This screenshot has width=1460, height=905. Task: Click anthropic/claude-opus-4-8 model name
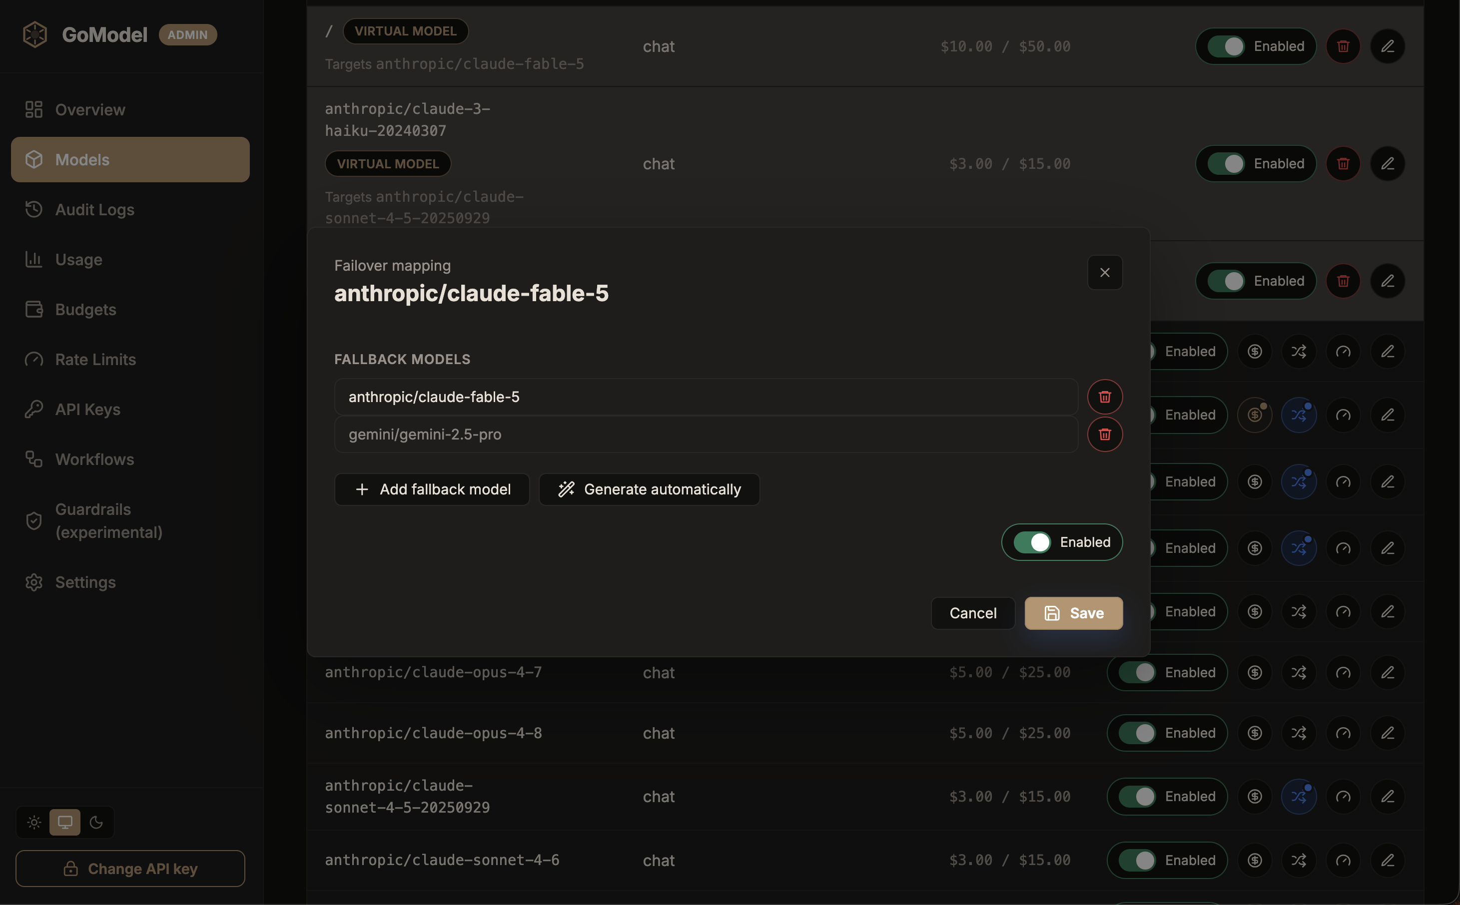click(x=433, y=733)
